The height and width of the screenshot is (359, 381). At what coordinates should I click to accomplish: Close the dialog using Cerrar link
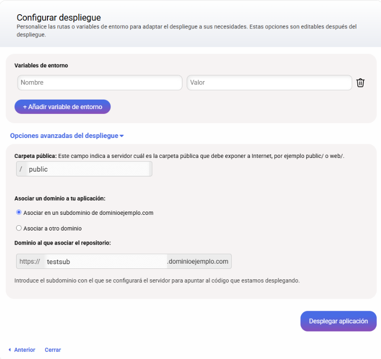pos(53,350)
